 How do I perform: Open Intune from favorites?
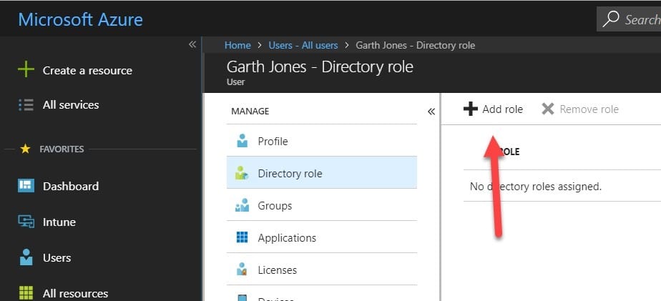tap(59, 222)
